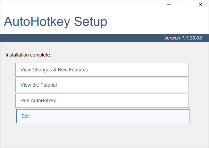Image resolution: width=209 pixels, height=148 pixels.
Task: Select the version 1.1.30.03 text
Action: (x=183, y=38)
